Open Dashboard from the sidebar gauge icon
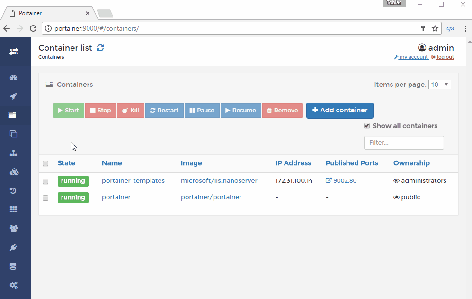The height and width of the screenshot is (299, 472). pos(13,78)
